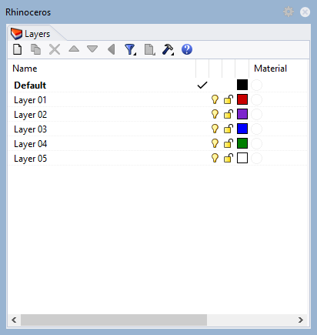Change Layer 03 blue color swatch

pos(242,129)
